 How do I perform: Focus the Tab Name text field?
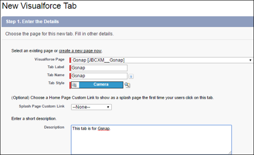click(99, 76)
